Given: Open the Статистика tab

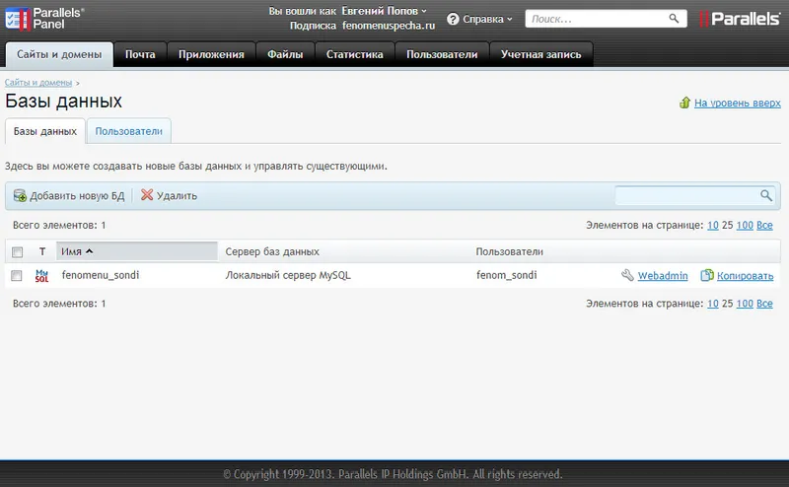Looking at the screenshot, I should pyautogui.click(x=355, y=54).
